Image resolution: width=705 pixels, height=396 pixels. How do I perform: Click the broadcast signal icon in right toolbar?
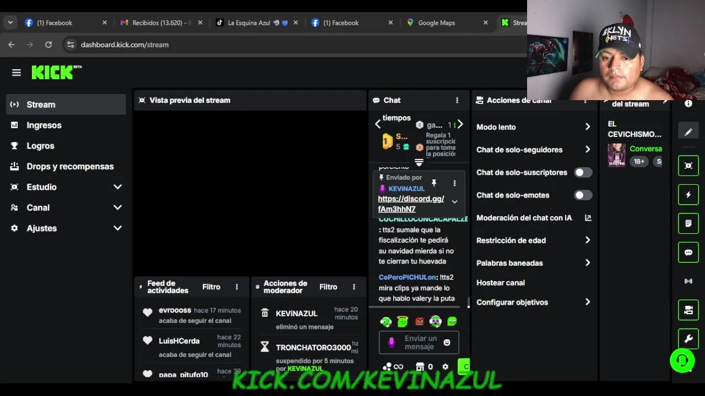pos(688,281)
